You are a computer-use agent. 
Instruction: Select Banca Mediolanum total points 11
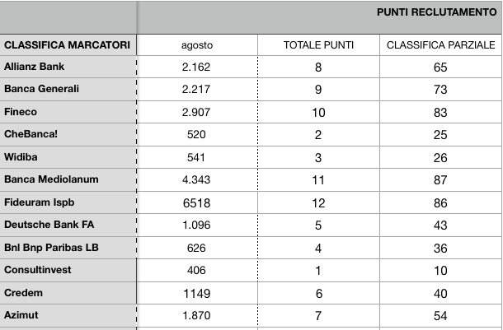(x=318, y=179)
